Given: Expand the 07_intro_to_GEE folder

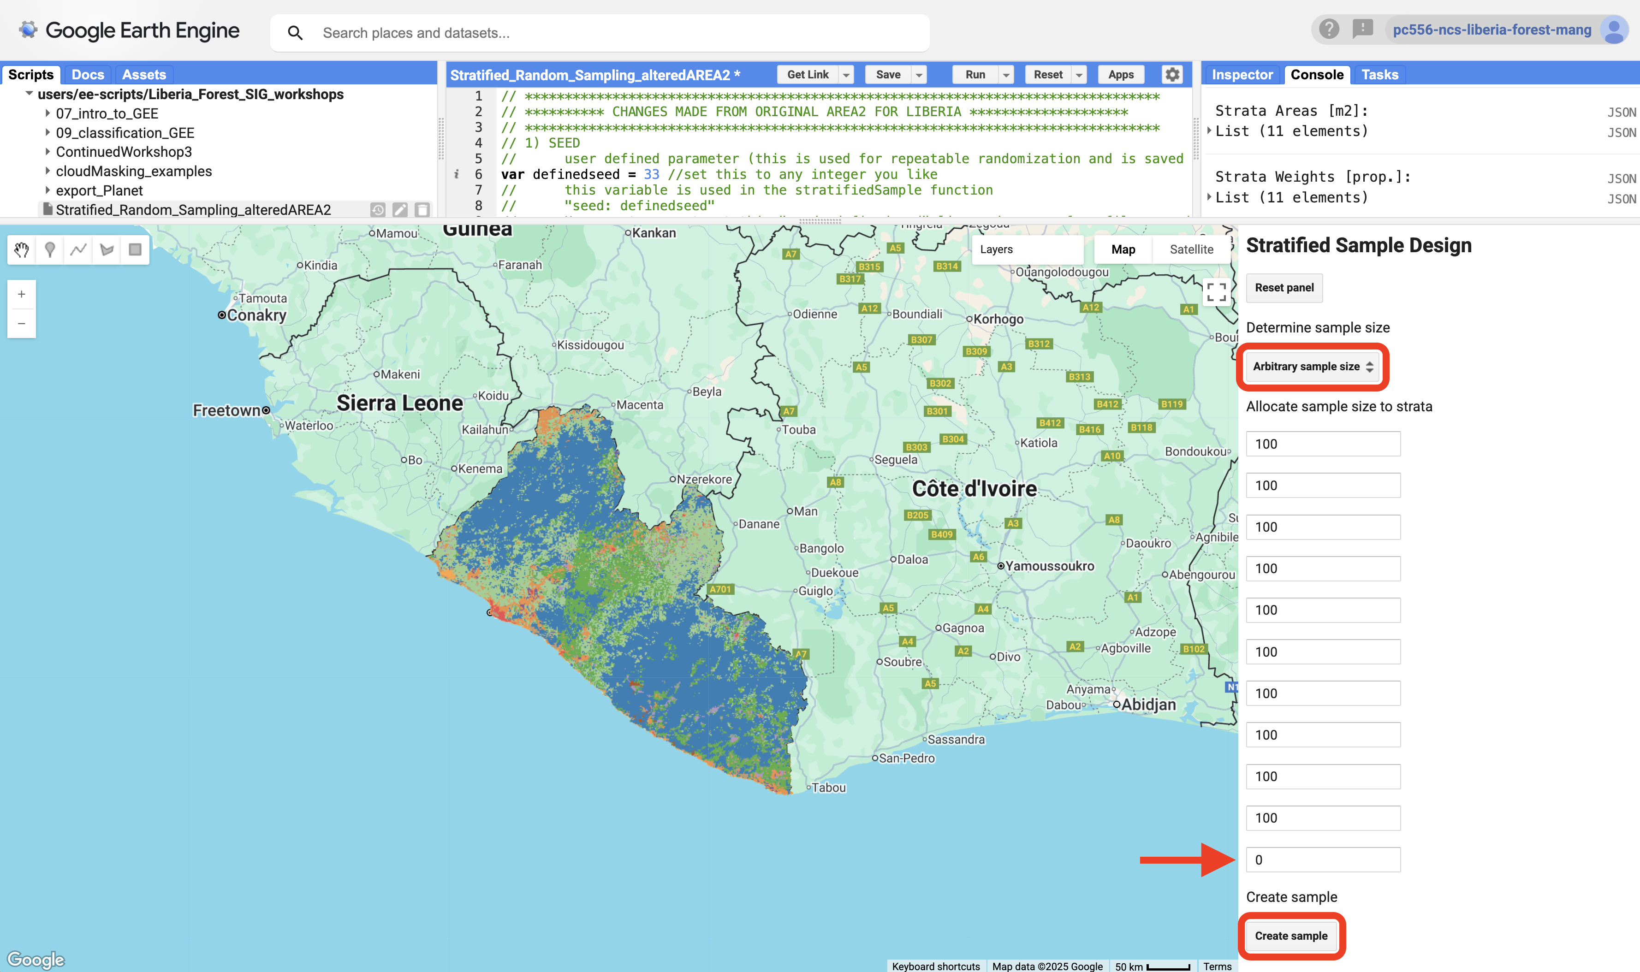Looking at the screenshot, I should (x=48, y=113).
